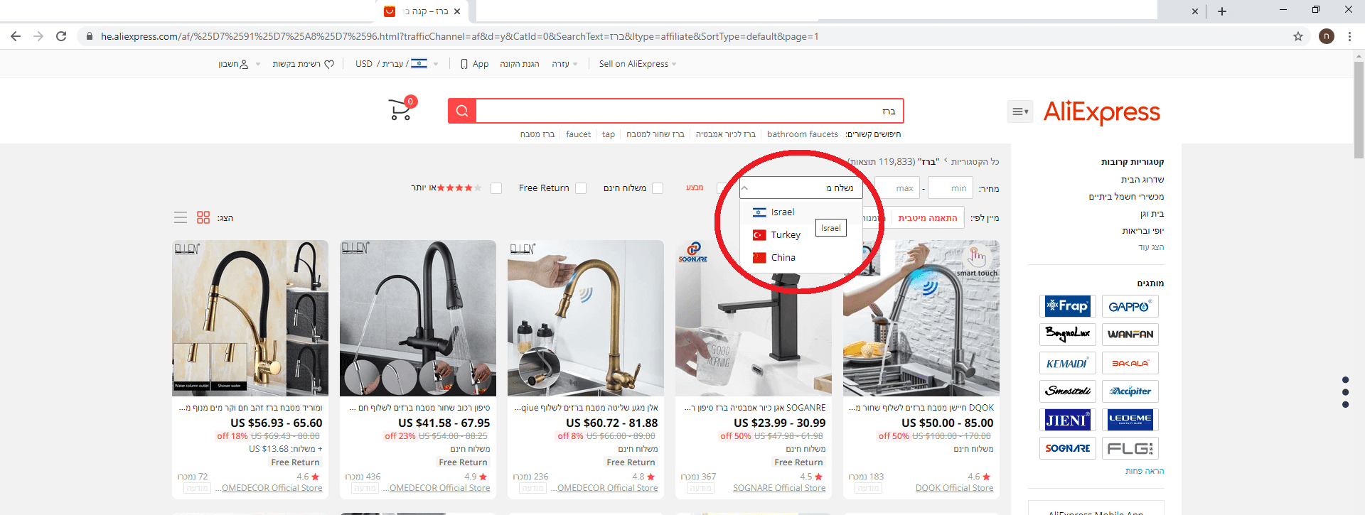Choose Israel in ships-from list
1365x515 pixels.
801,212
